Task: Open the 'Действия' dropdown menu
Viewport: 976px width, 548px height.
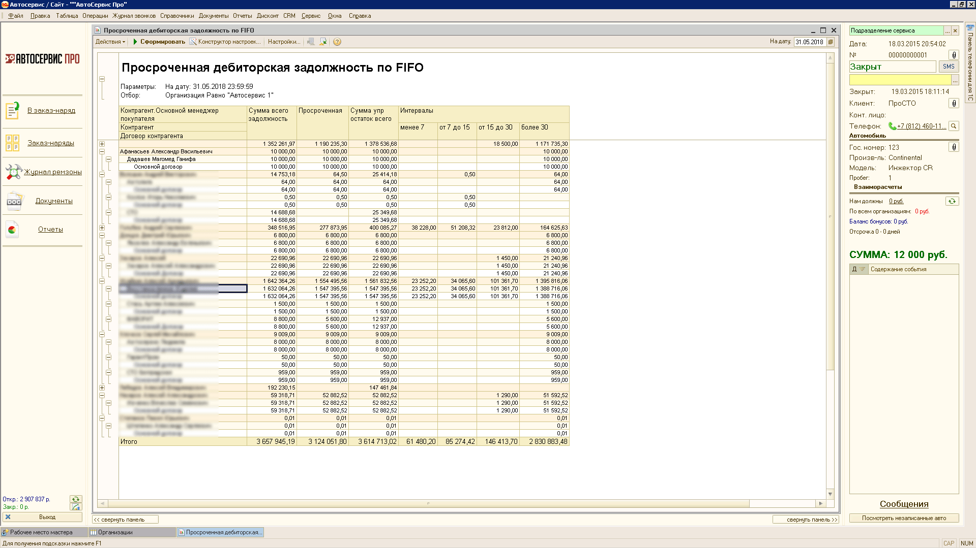Action: tap(110, 42)
